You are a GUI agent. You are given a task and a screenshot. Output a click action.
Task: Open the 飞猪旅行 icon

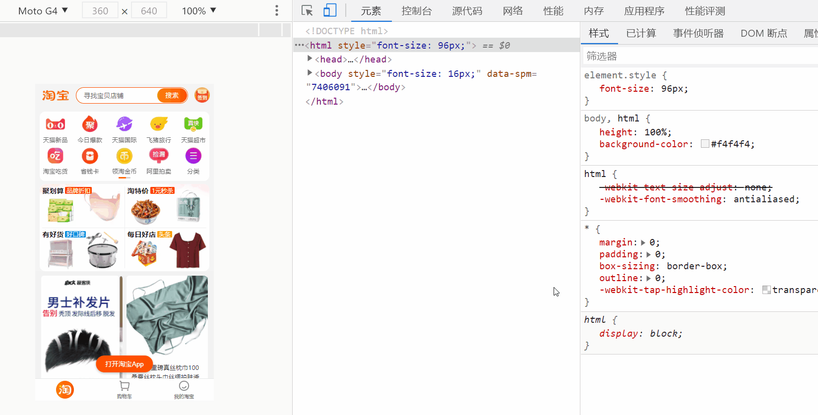click(x=159, y=129)
